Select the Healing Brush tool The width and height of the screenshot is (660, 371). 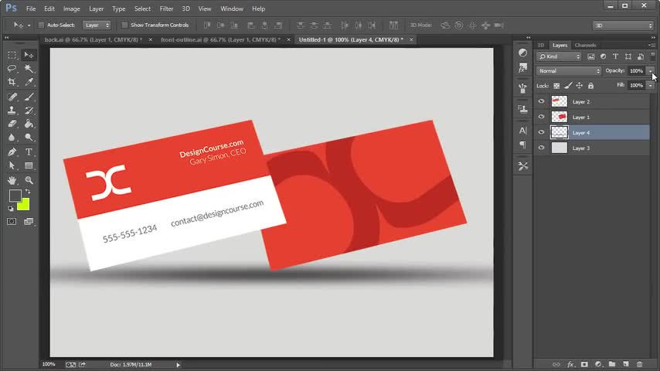(12, 97)
